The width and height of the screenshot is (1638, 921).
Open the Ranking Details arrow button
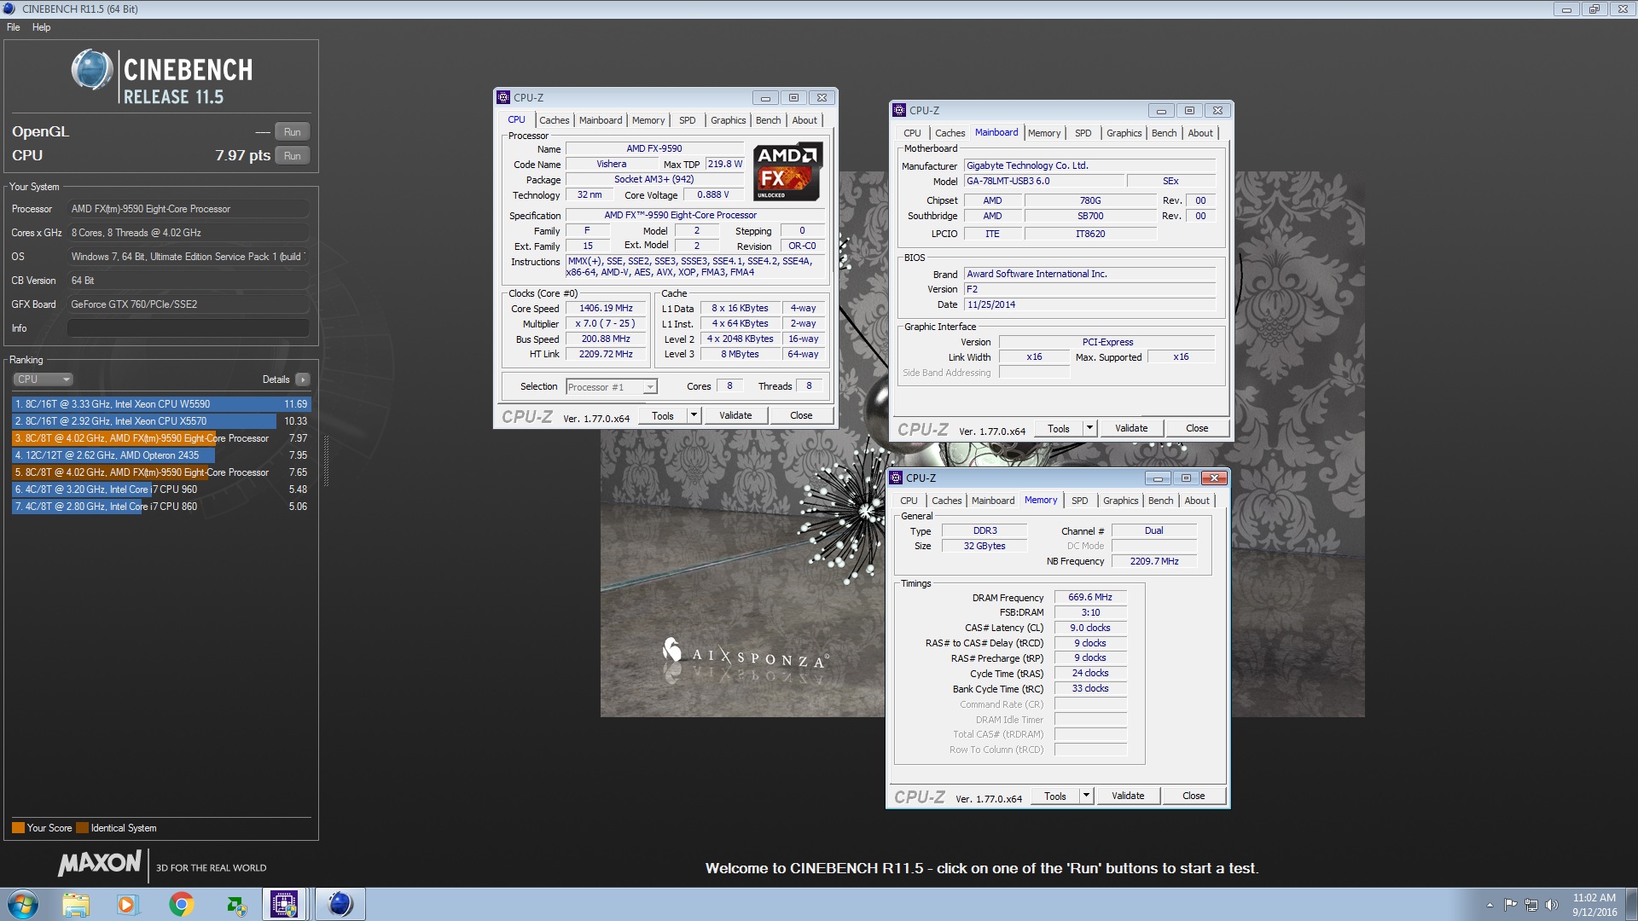[x=303, y=379]
